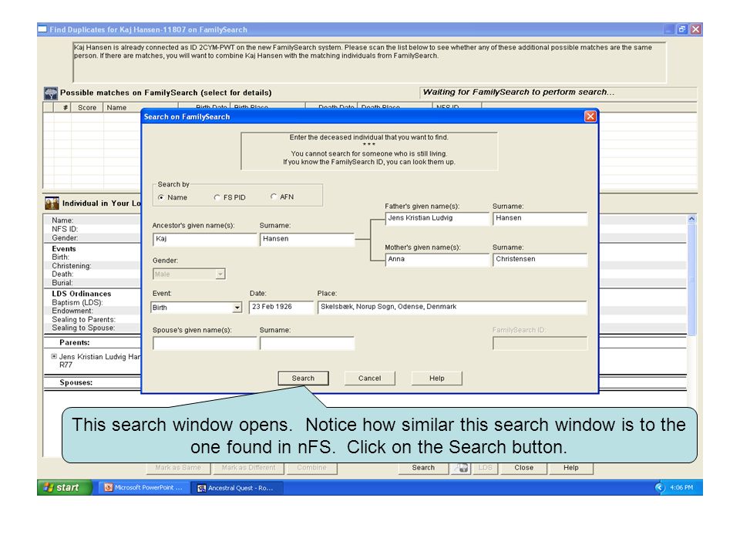Click the Parents: section heading
The height and width of the screenshot is (555, 740).
coord(75,342)
